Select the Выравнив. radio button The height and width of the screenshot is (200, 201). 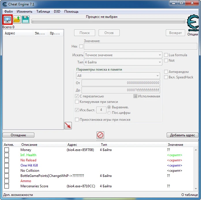coord(109,107)
